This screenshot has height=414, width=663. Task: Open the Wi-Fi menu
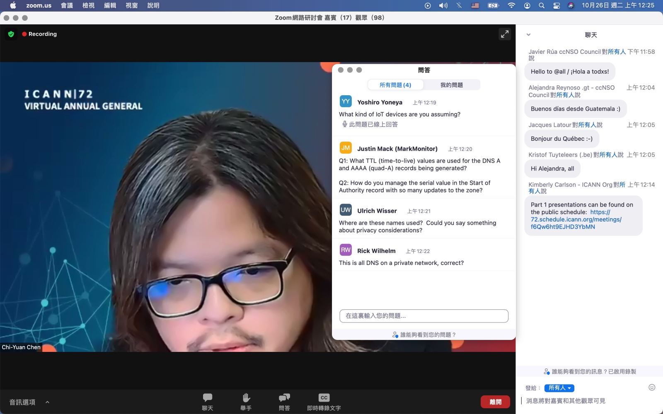point(511,5)
